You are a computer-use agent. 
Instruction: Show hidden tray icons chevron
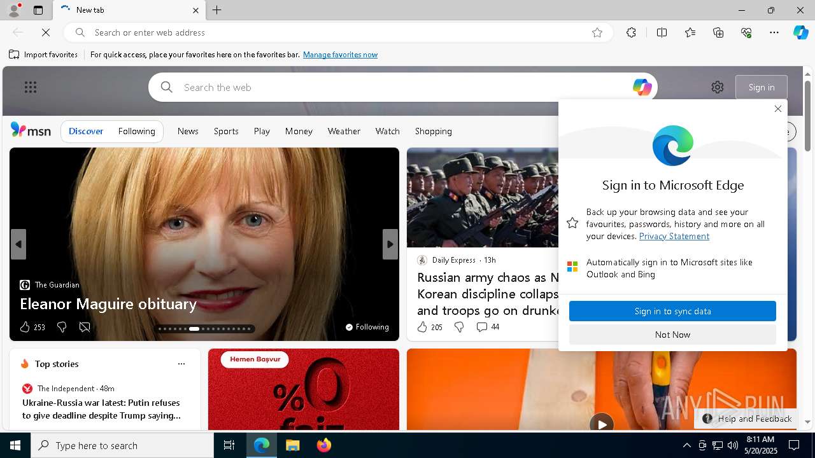click(x=686, y=445)
